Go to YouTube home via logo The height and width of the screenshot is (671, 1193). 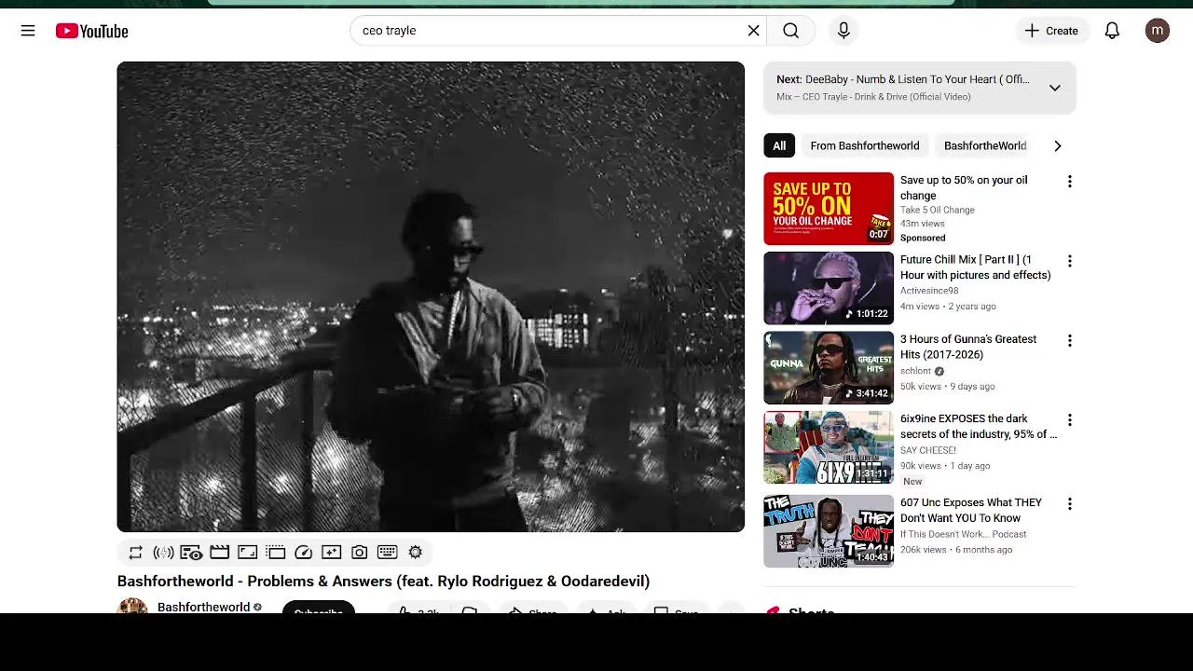coord(91,31)
